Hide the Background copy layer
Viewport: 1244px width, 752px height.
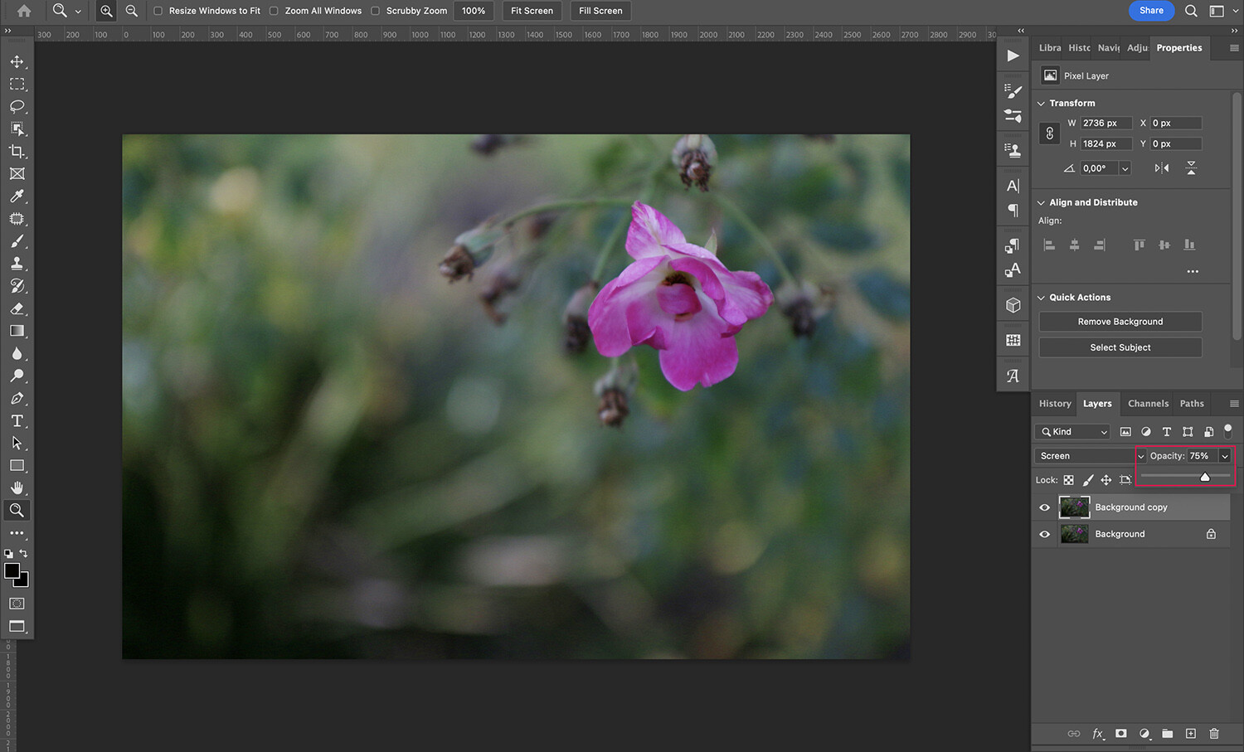coord(1044,507)
